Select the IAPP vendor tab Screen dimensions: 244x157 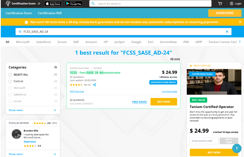[x=199, y=42]
